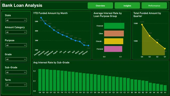This screenshot has height=96, width=170.
Task: Select the Q3 point on quarter chart
Action: [x=150, y=36]
